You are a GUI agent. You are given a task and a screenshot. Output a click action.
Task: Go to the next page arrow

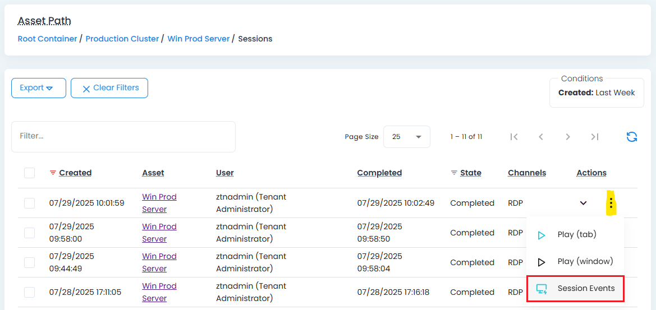pyautogui.click(x=568, y=137)
